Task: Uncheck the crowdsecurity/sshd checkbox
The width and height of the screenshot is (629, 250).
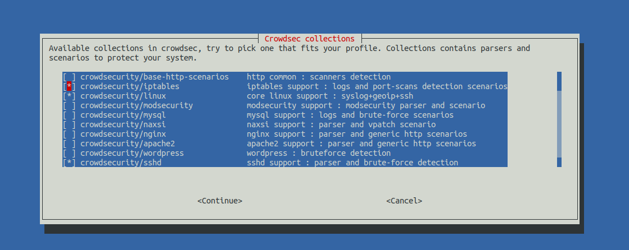Action: [x=69, y=163]
